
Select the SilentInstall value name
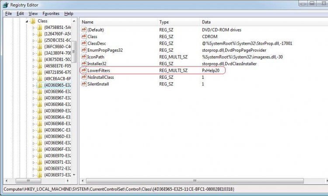tap(98, 84)
